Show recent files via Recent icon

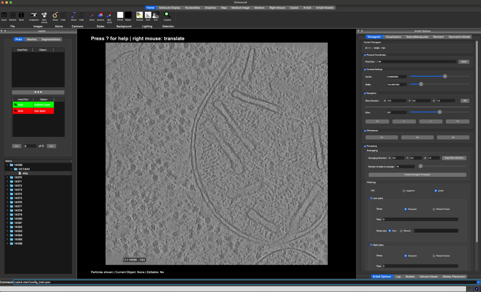coord(13,16)
